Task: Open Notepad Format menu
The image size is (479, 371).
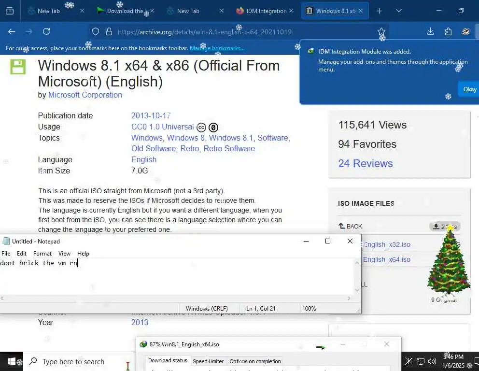Action: click(42, 254)
